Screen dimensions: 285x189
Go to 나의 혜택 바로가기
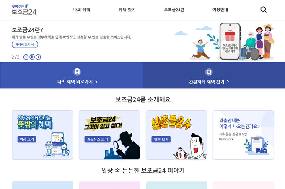coord(77,82)
